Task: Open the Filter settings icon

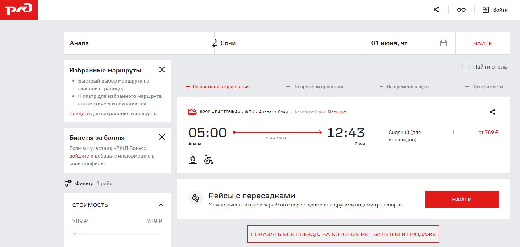Action: 68,183
